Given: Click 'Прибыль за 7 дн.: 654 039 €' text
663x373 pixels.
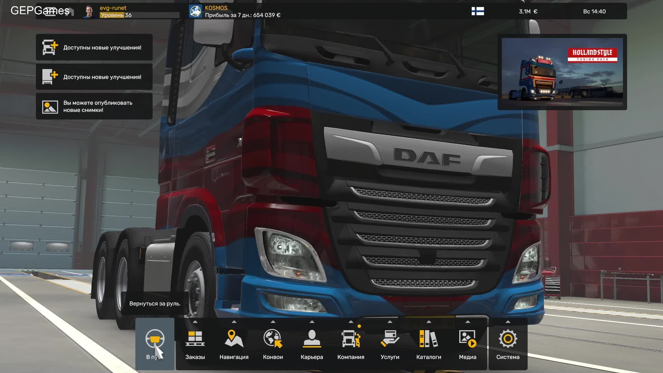Looking at the screenshot, I should pos(243,15).
